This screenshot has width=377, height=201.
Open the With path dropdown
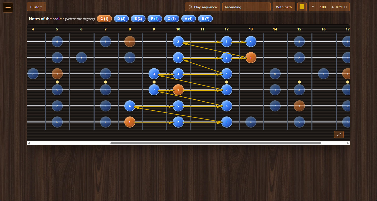[284, 7]
